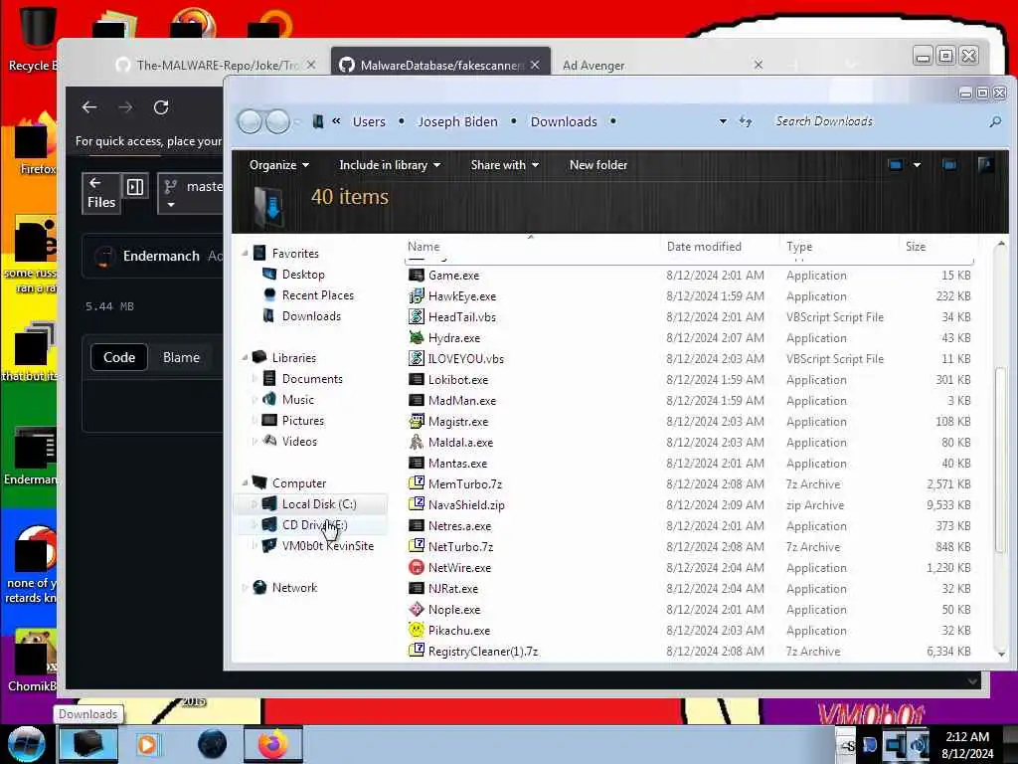The width and height of the screenshot is (1018, 764).
Task: Switch to MalwareDatabase/fakescanner tab
Action: (441, 65)
